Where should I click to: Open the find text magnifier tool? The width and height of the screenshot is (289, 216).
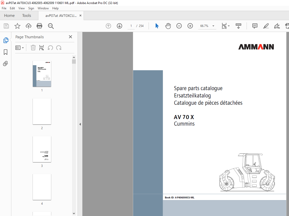[x=51, y=26]
